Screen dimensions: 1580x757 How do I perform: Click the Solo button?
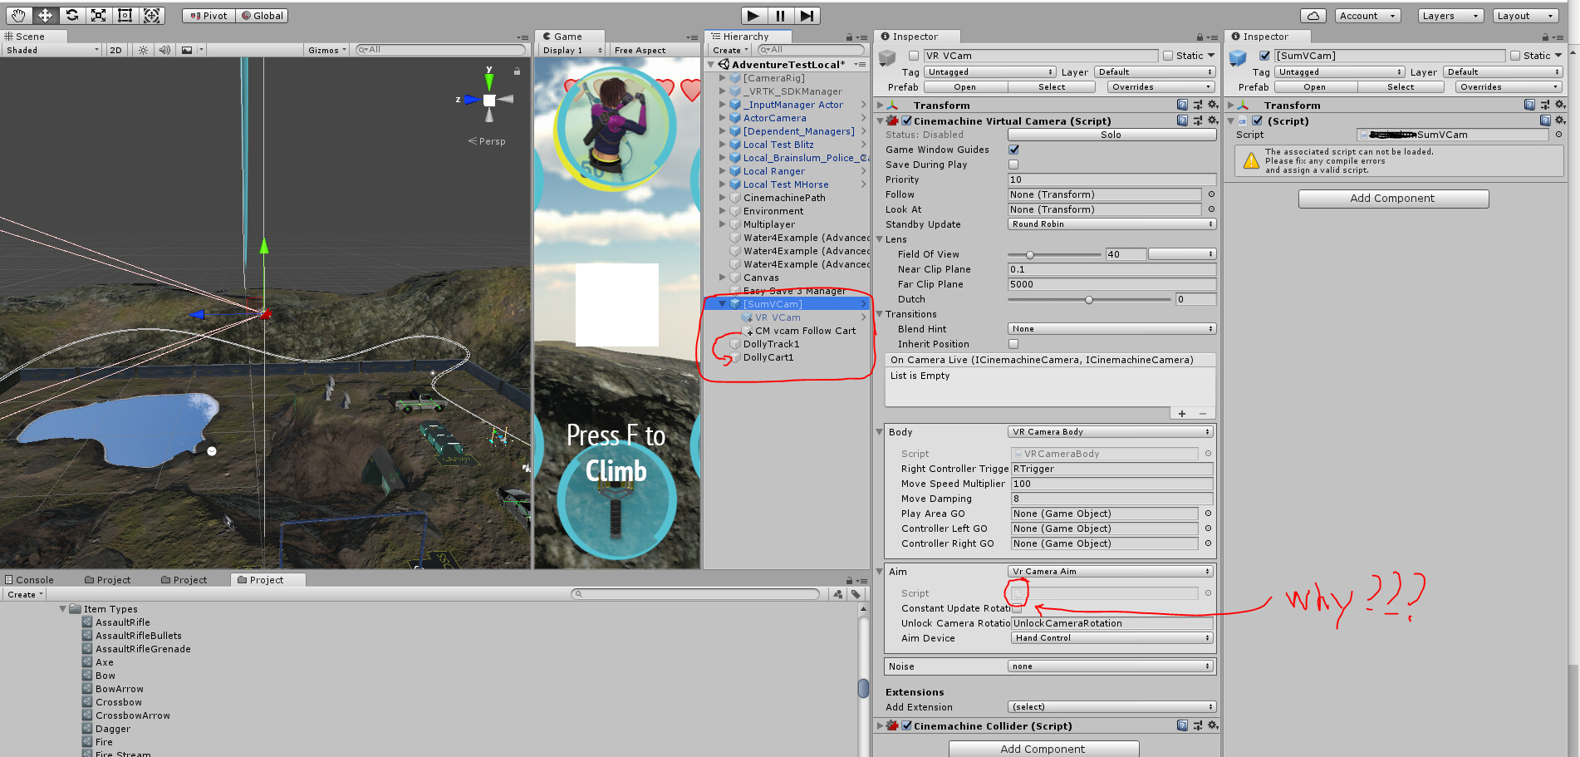[x=1111, y=134]
